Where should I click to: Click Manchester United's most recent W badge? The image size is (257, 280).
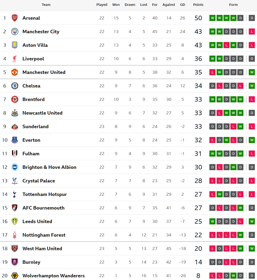(x=252, y=72)
